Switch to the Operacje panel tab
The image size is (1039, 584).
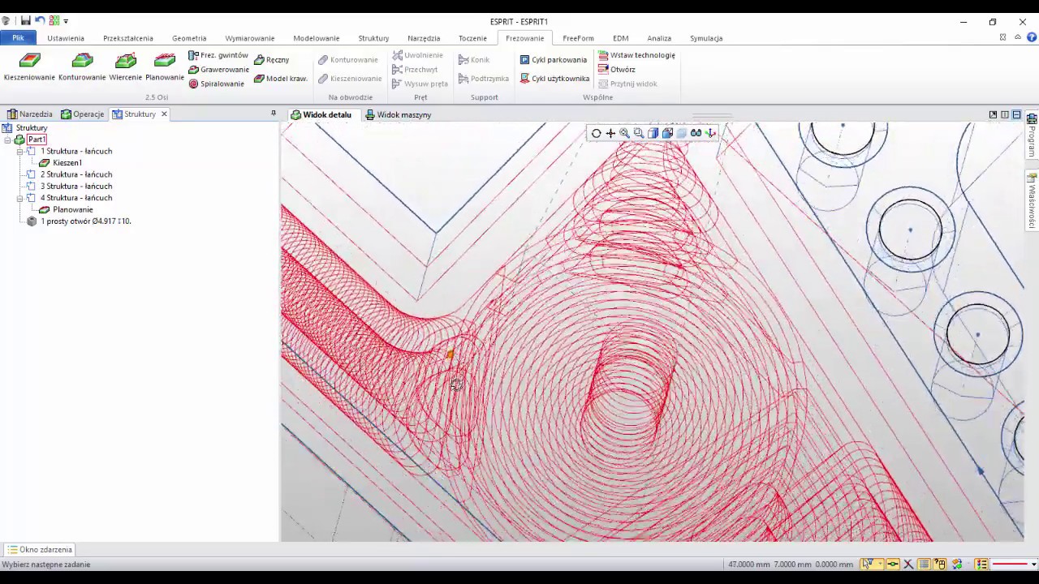(x=83, y=114)
